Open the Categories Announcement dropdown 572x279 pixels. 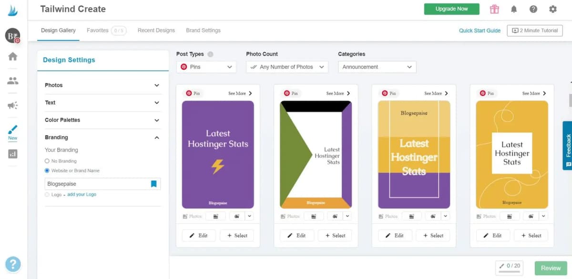click(377, 67)
